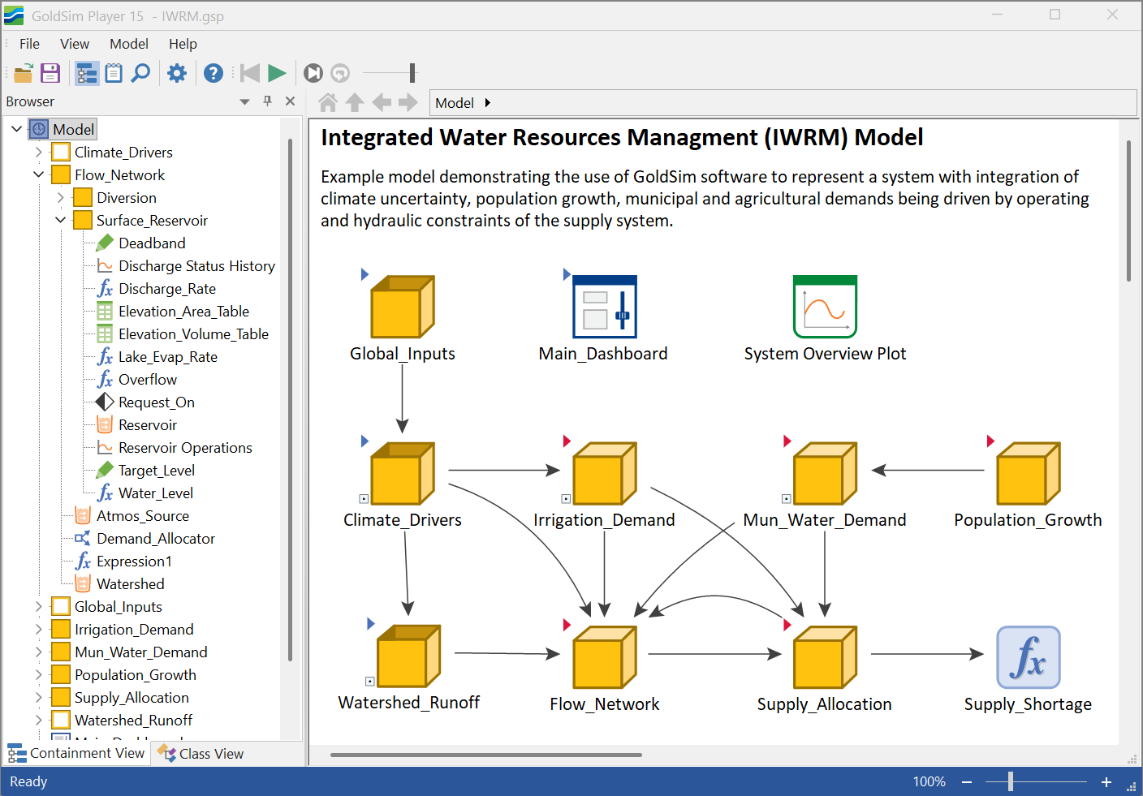This screenshot has height=796, width=1143.
Task: Expand the Climate_Drivers tree node
Action: tap(38, 152)
